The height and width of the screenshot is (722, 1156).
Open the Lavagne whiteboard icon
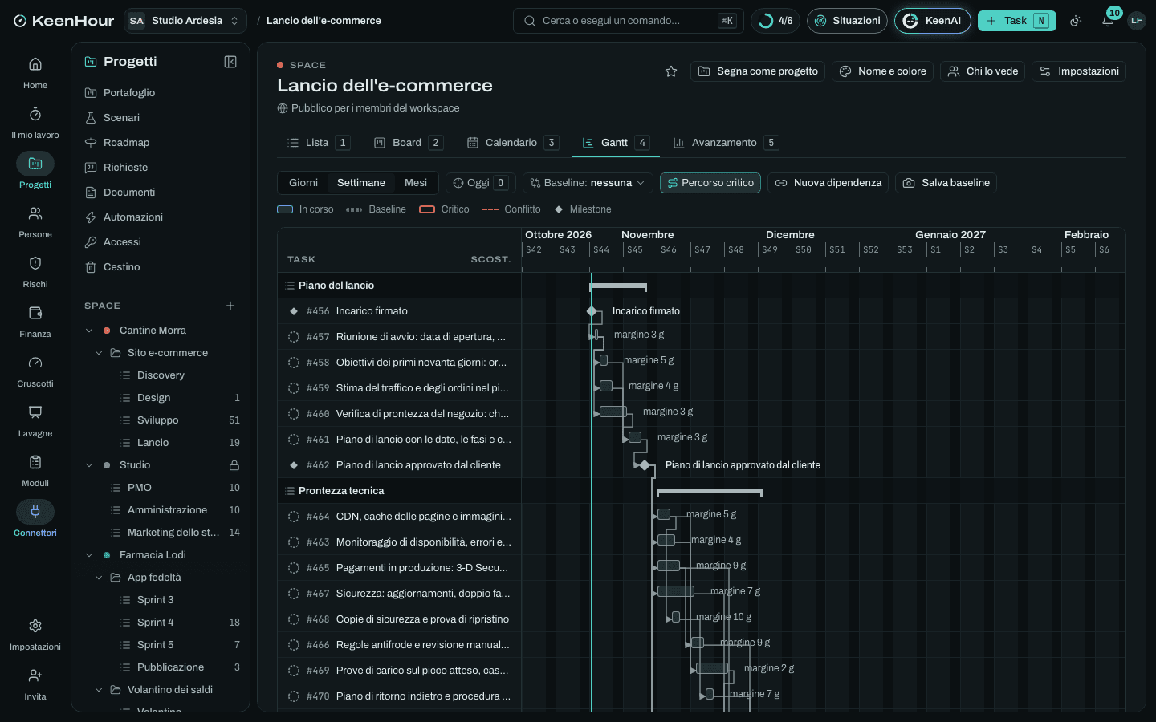[35, 412]
